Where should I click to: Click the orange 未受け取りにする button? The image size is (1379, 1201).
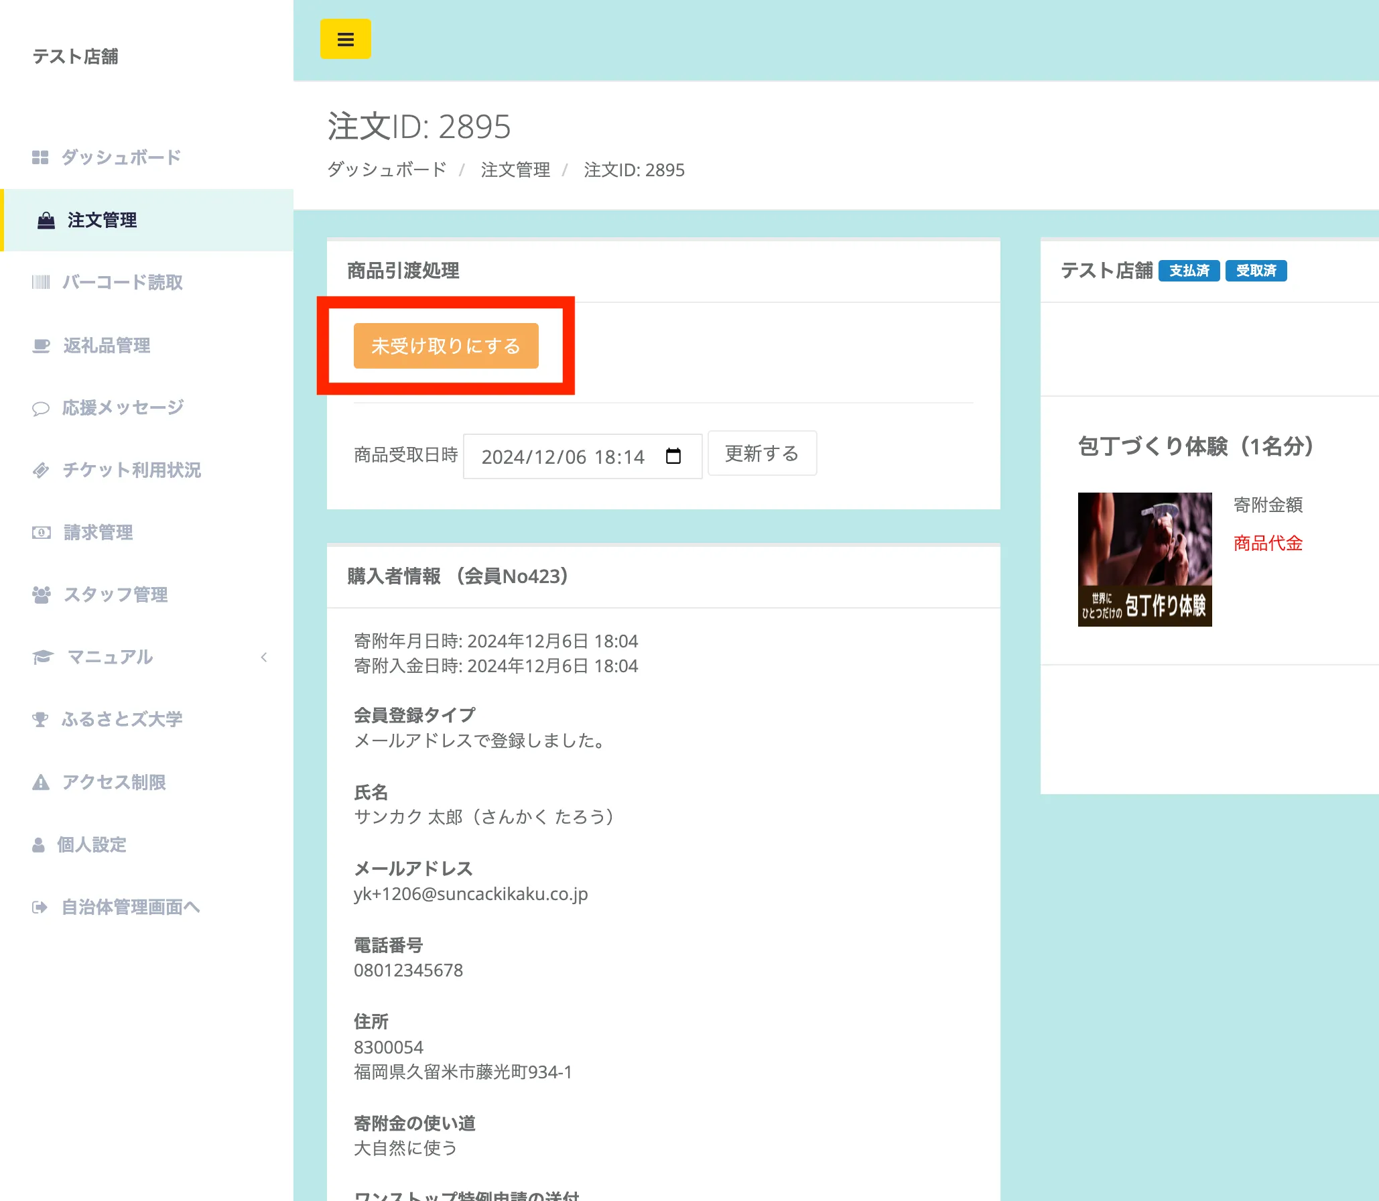pyautogui.click(x=446, y=346)
